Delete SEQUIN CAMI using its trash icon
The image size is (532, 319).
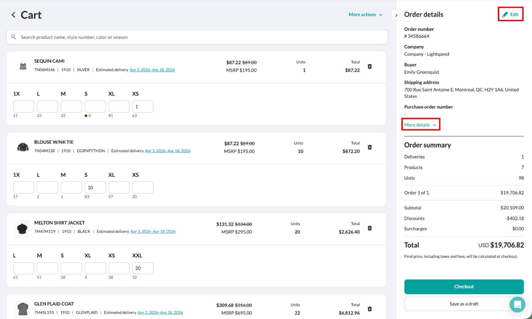tap(370, 66)
